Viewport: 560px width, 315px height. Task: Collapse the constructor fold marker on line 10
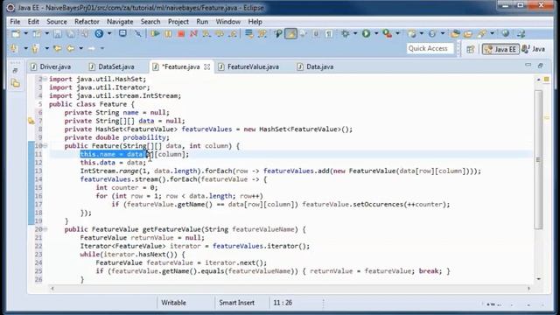[x=45, y=146]
